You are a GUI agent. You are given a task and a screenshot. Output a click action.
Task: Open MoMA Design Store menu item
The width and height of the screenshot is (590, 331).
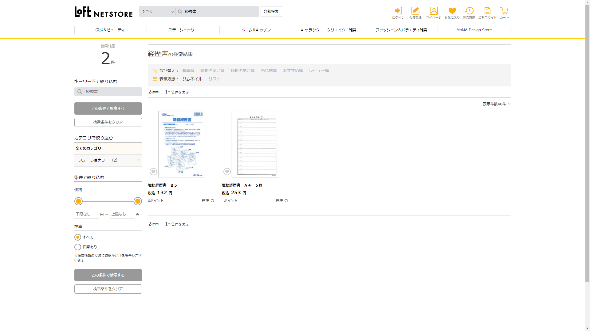[x=474, y=30]
